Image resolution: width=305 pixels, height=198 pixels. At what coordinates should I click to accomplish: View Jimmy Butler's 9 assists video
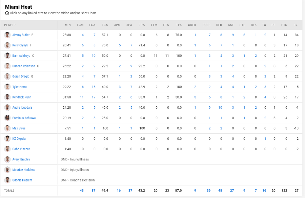[233, 35]
